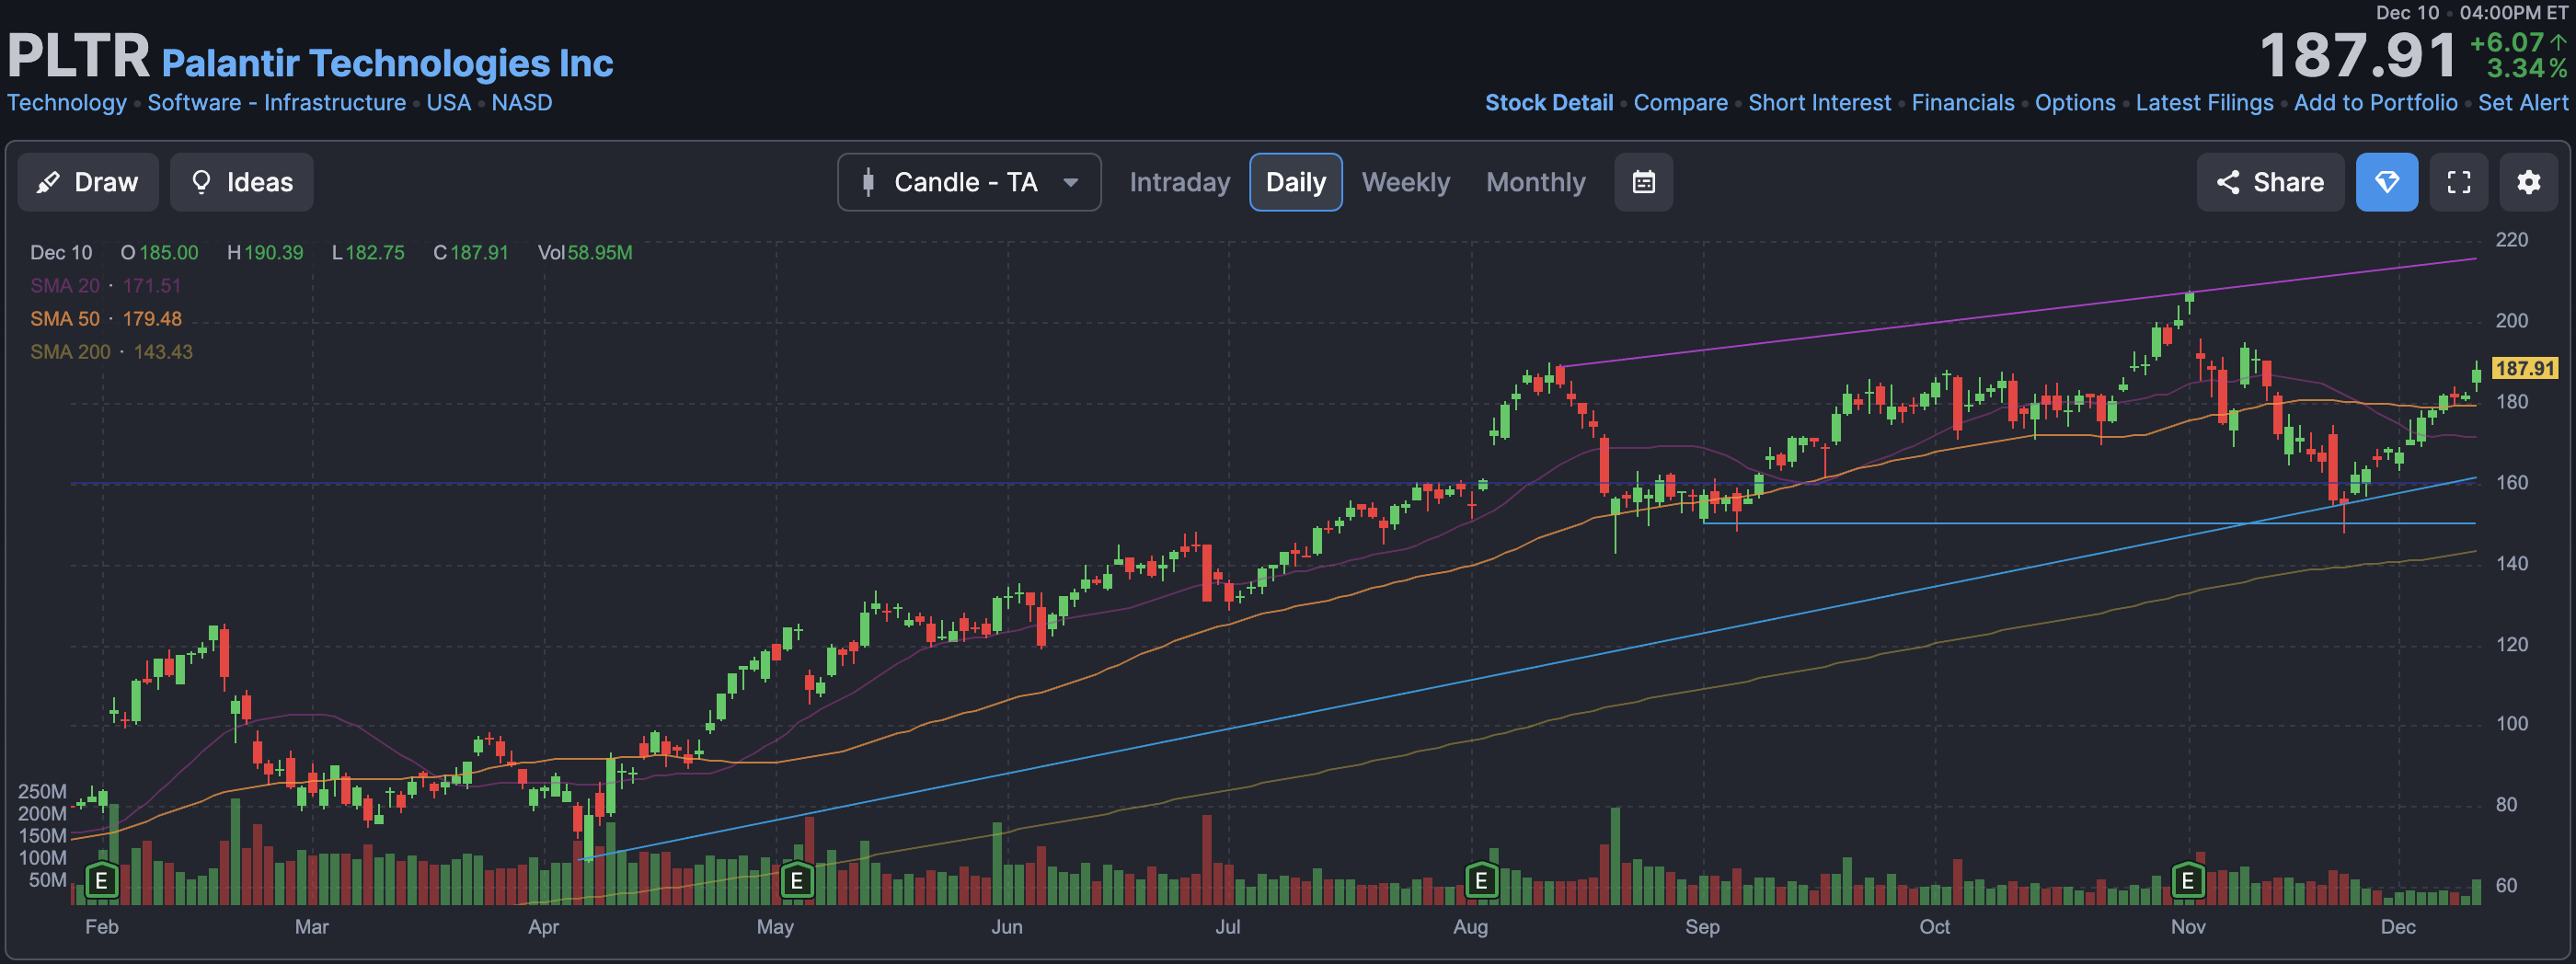Viewport: 2576px width, 964px height.
Task: Open the Software - Infrastructure industry link
Action: [x=277, y=103]
